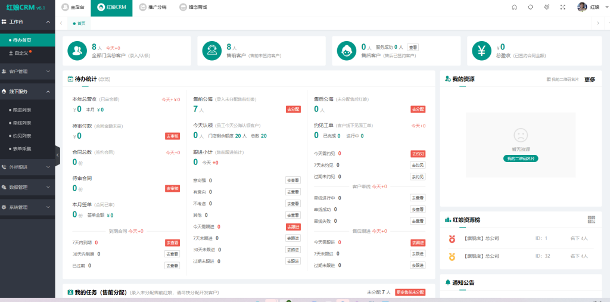Click the home icon in top bar
610x302 pixels.
514,7
